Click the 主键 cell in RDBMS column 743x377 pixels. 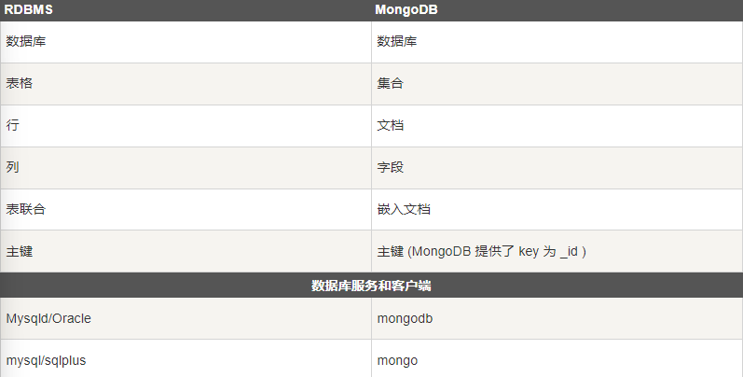click(x=186, y=251)
